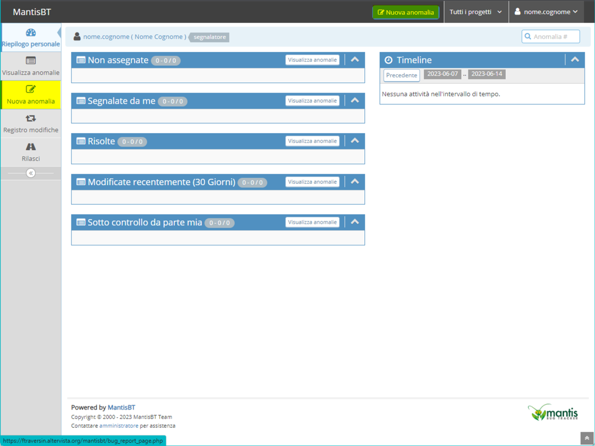Screen dimensions: 595x446
Task: Collapse the Segnalate da me panel
Action: 355,100
